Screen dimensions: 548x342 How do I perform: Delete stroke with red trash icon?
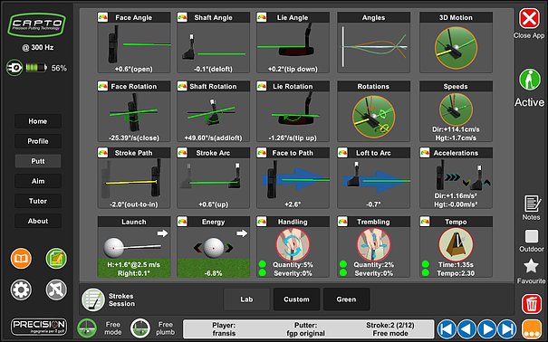pos(531,304)
